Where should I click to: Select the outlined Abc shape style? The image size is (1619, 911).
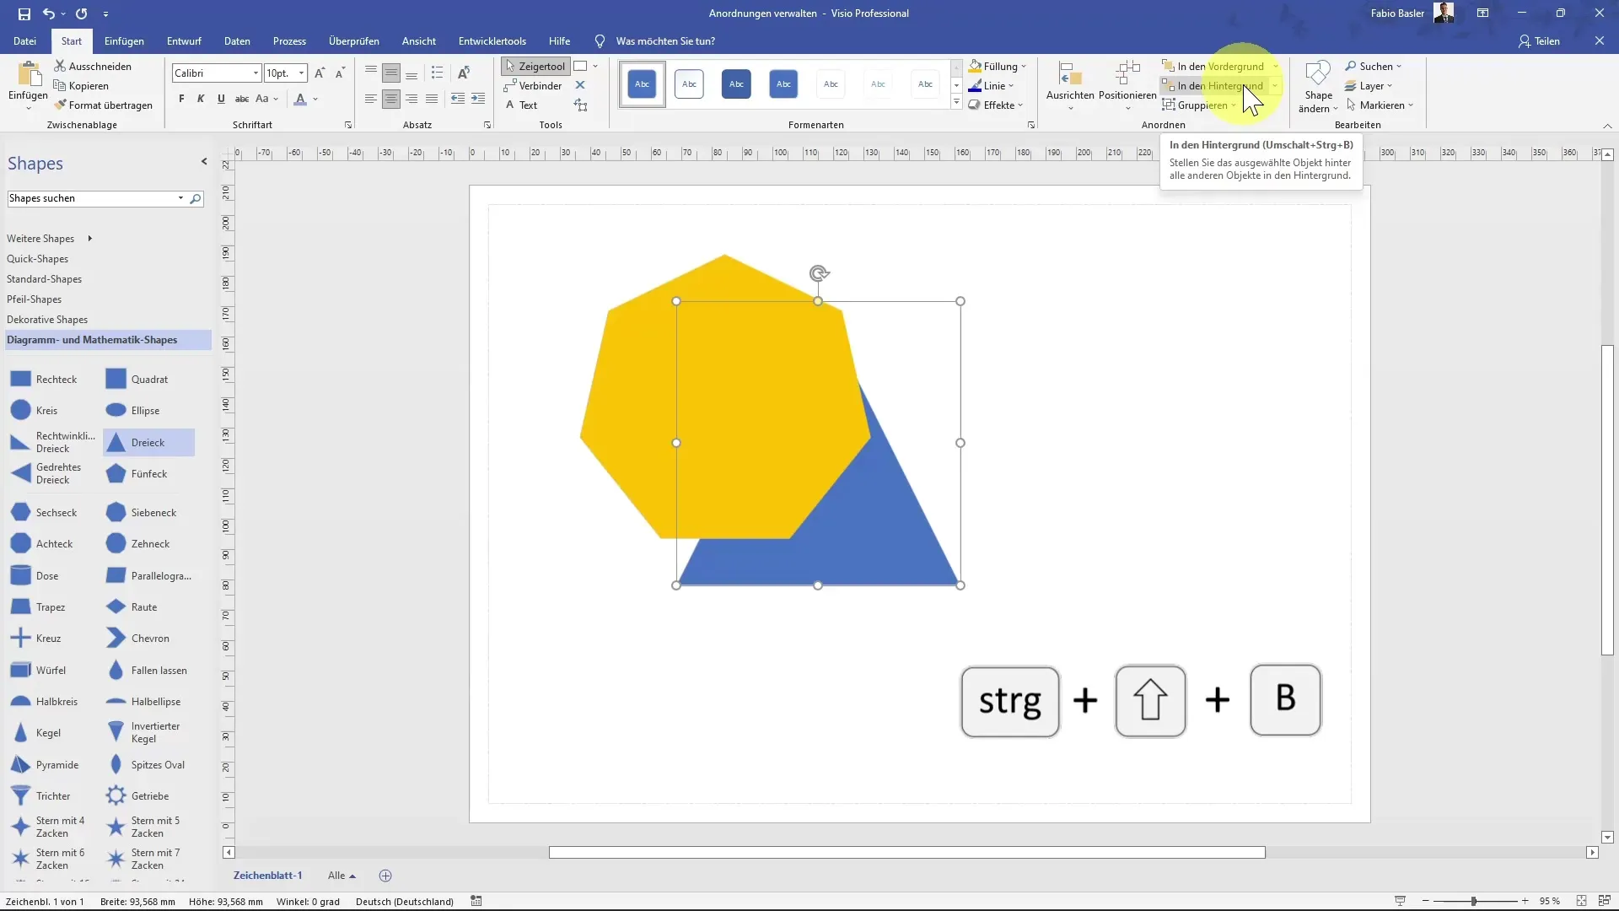(689, 84)
